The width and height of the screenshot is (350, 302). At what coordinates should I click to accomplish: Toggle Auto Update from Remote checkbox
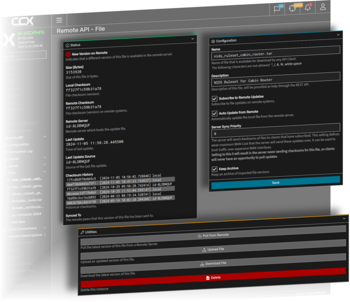[214, 113]
